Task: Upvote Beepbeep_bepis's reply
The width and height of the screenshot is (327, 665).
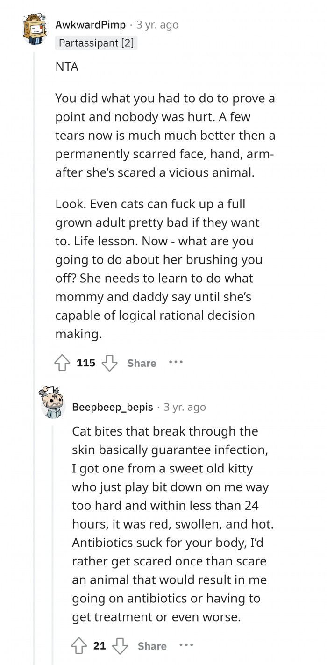Action: coord(79,646)
